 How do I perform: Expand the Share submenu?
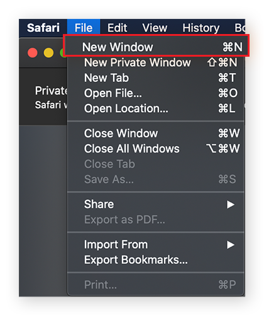pos(156,204)
